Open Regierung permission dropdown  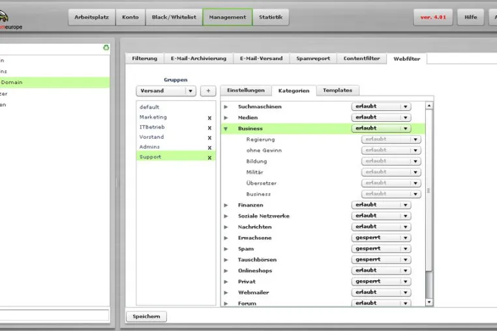(391, 139)
